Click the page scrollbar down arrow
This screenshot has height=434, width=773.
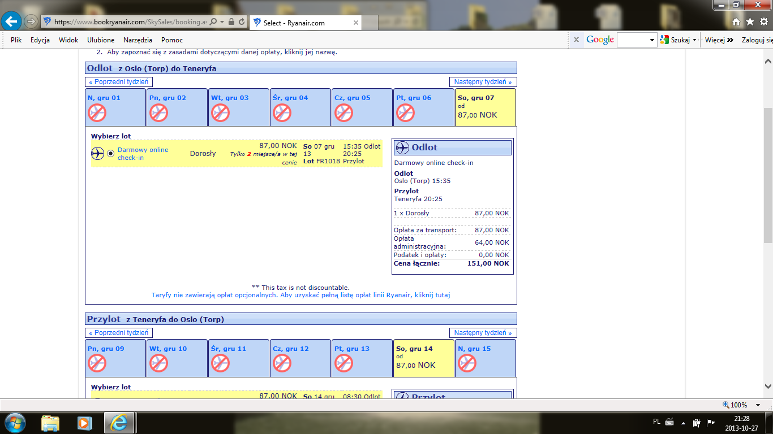(x=768, y=386)
